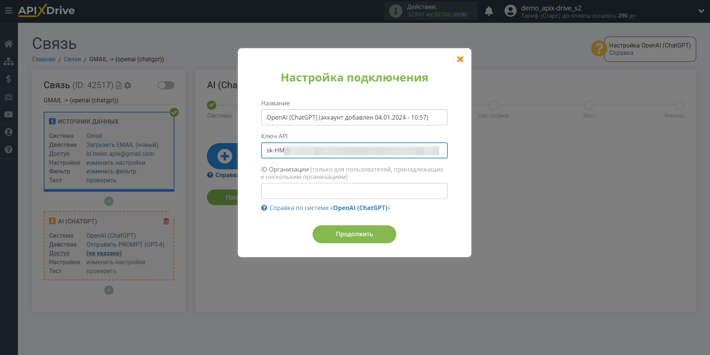Click ld.helen.apix@gmail.com access link
The image size is (710, 355).
click(x=120, y=154)
